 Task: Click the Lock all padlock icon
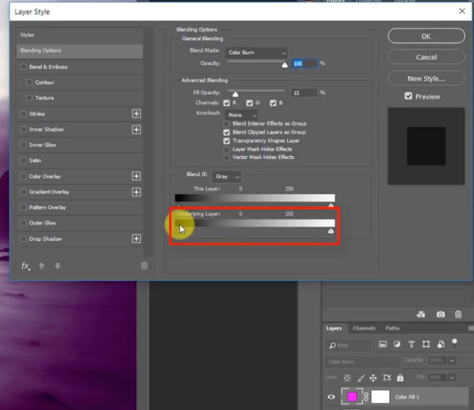coord(400,377)
